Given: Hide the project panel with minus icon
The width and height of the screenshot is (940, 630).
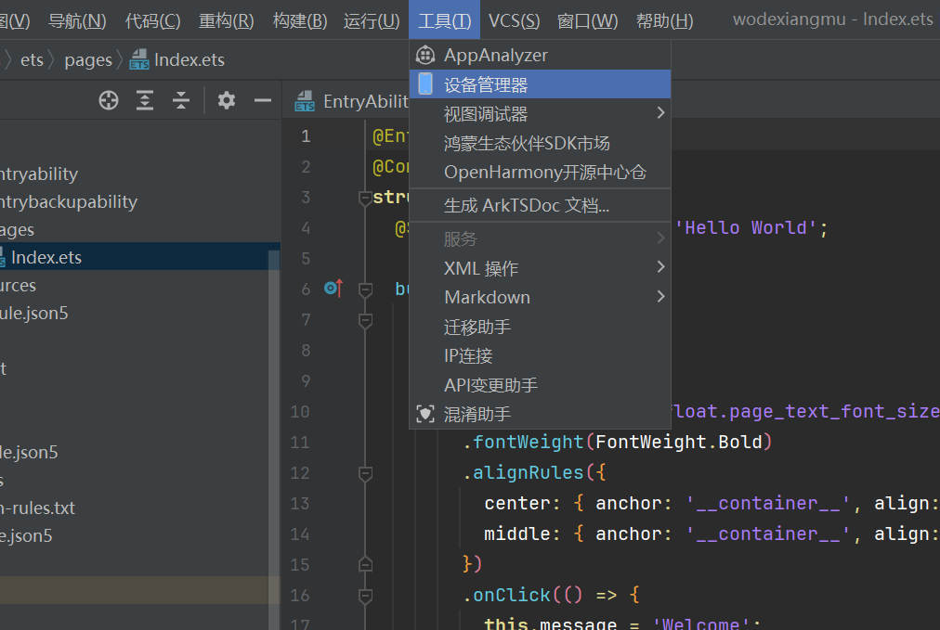Looking at the screenshot, I should click(x=263, y=100).
